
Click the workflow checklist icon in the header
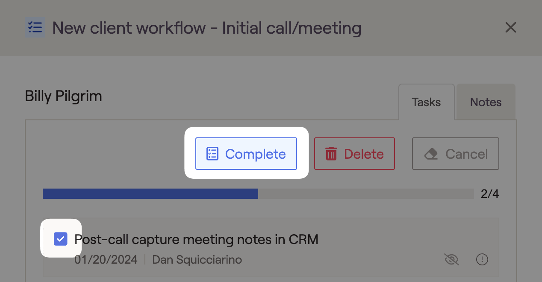coord(35,28)
